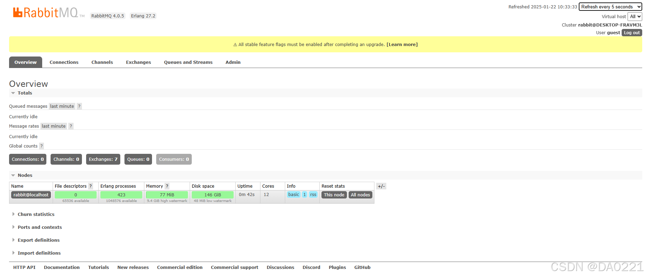Click the uptime value 0m 42s

tap(247, 195)
